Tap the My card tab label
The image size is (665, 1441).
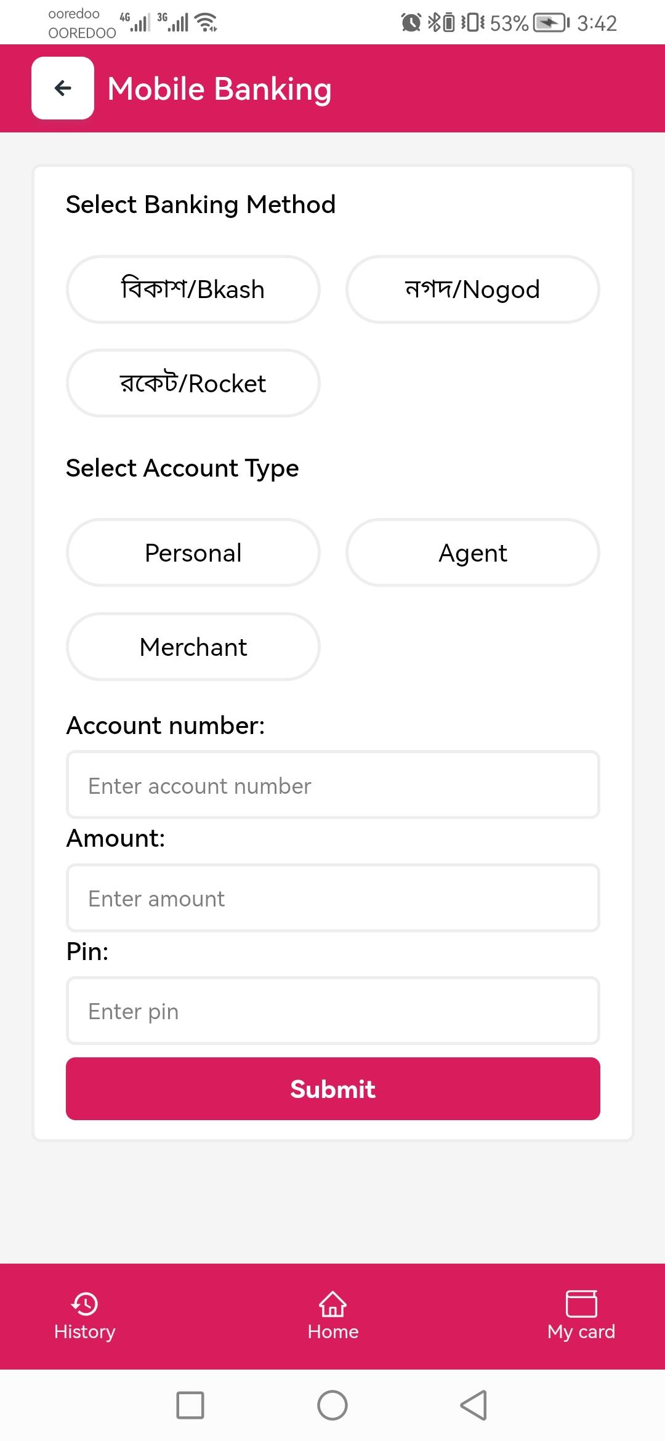[581, 1332]
